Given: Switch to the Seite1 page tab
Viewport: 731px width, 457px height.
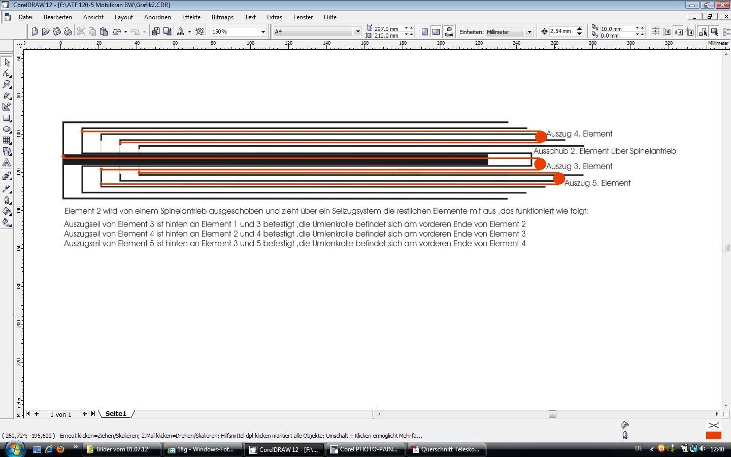Looking at the screenshot, I should (x=116, y=414).
